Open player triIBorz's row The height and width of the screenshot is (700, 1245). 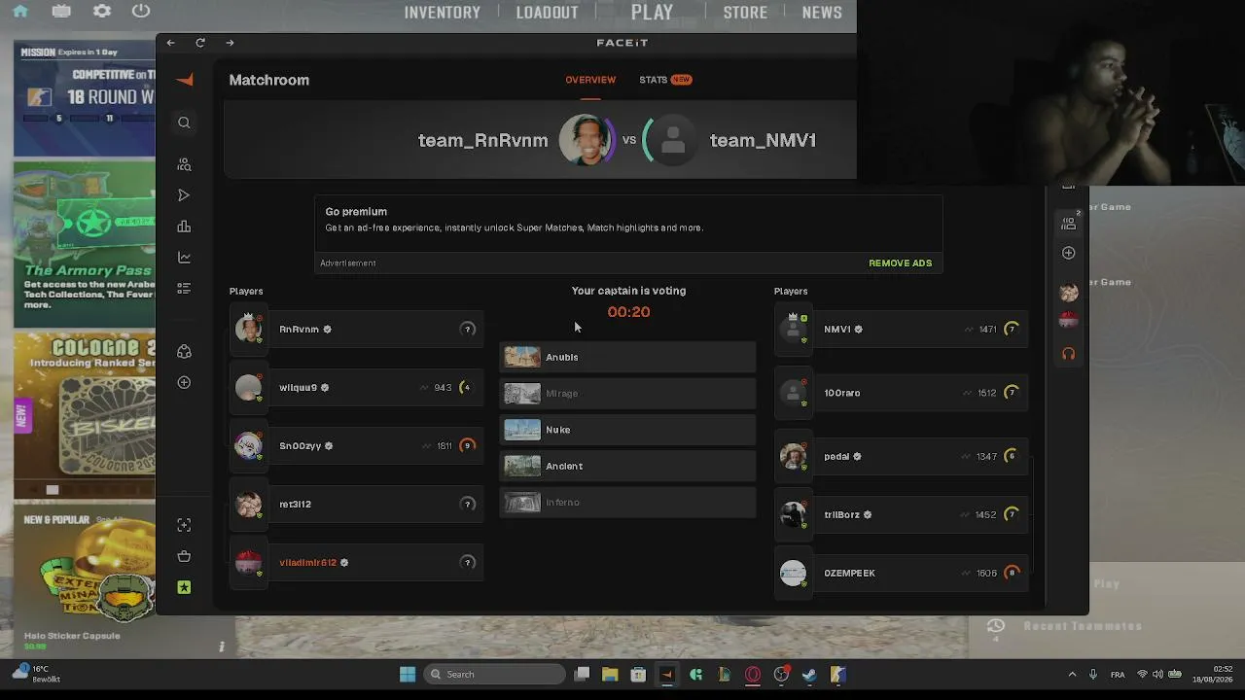click(x=902, y=514)
